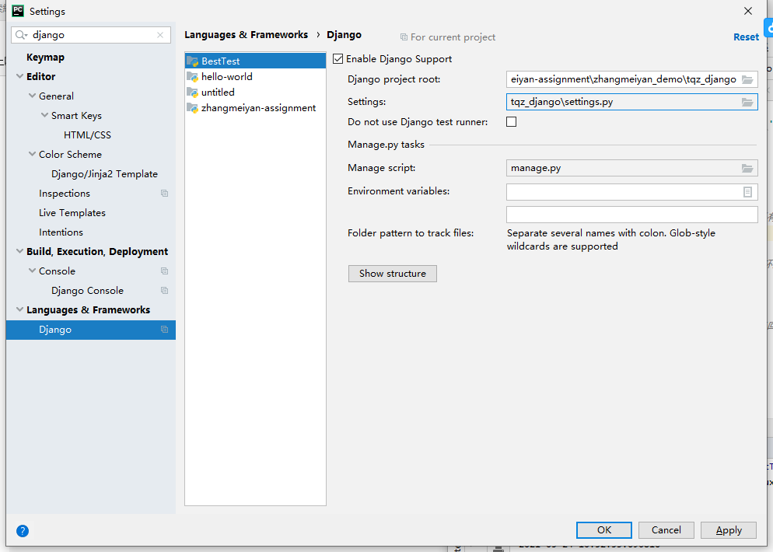
Task: Browse for Manage script file
Action: (747, 168)
